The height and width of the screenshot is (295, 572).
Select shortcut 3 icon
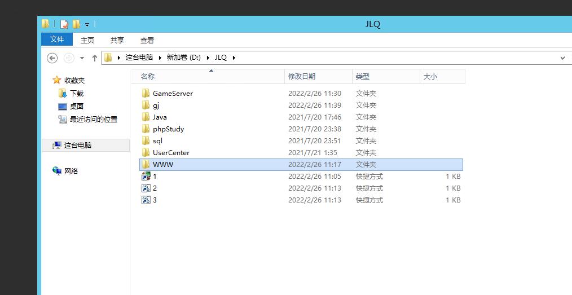coord(146,200)
